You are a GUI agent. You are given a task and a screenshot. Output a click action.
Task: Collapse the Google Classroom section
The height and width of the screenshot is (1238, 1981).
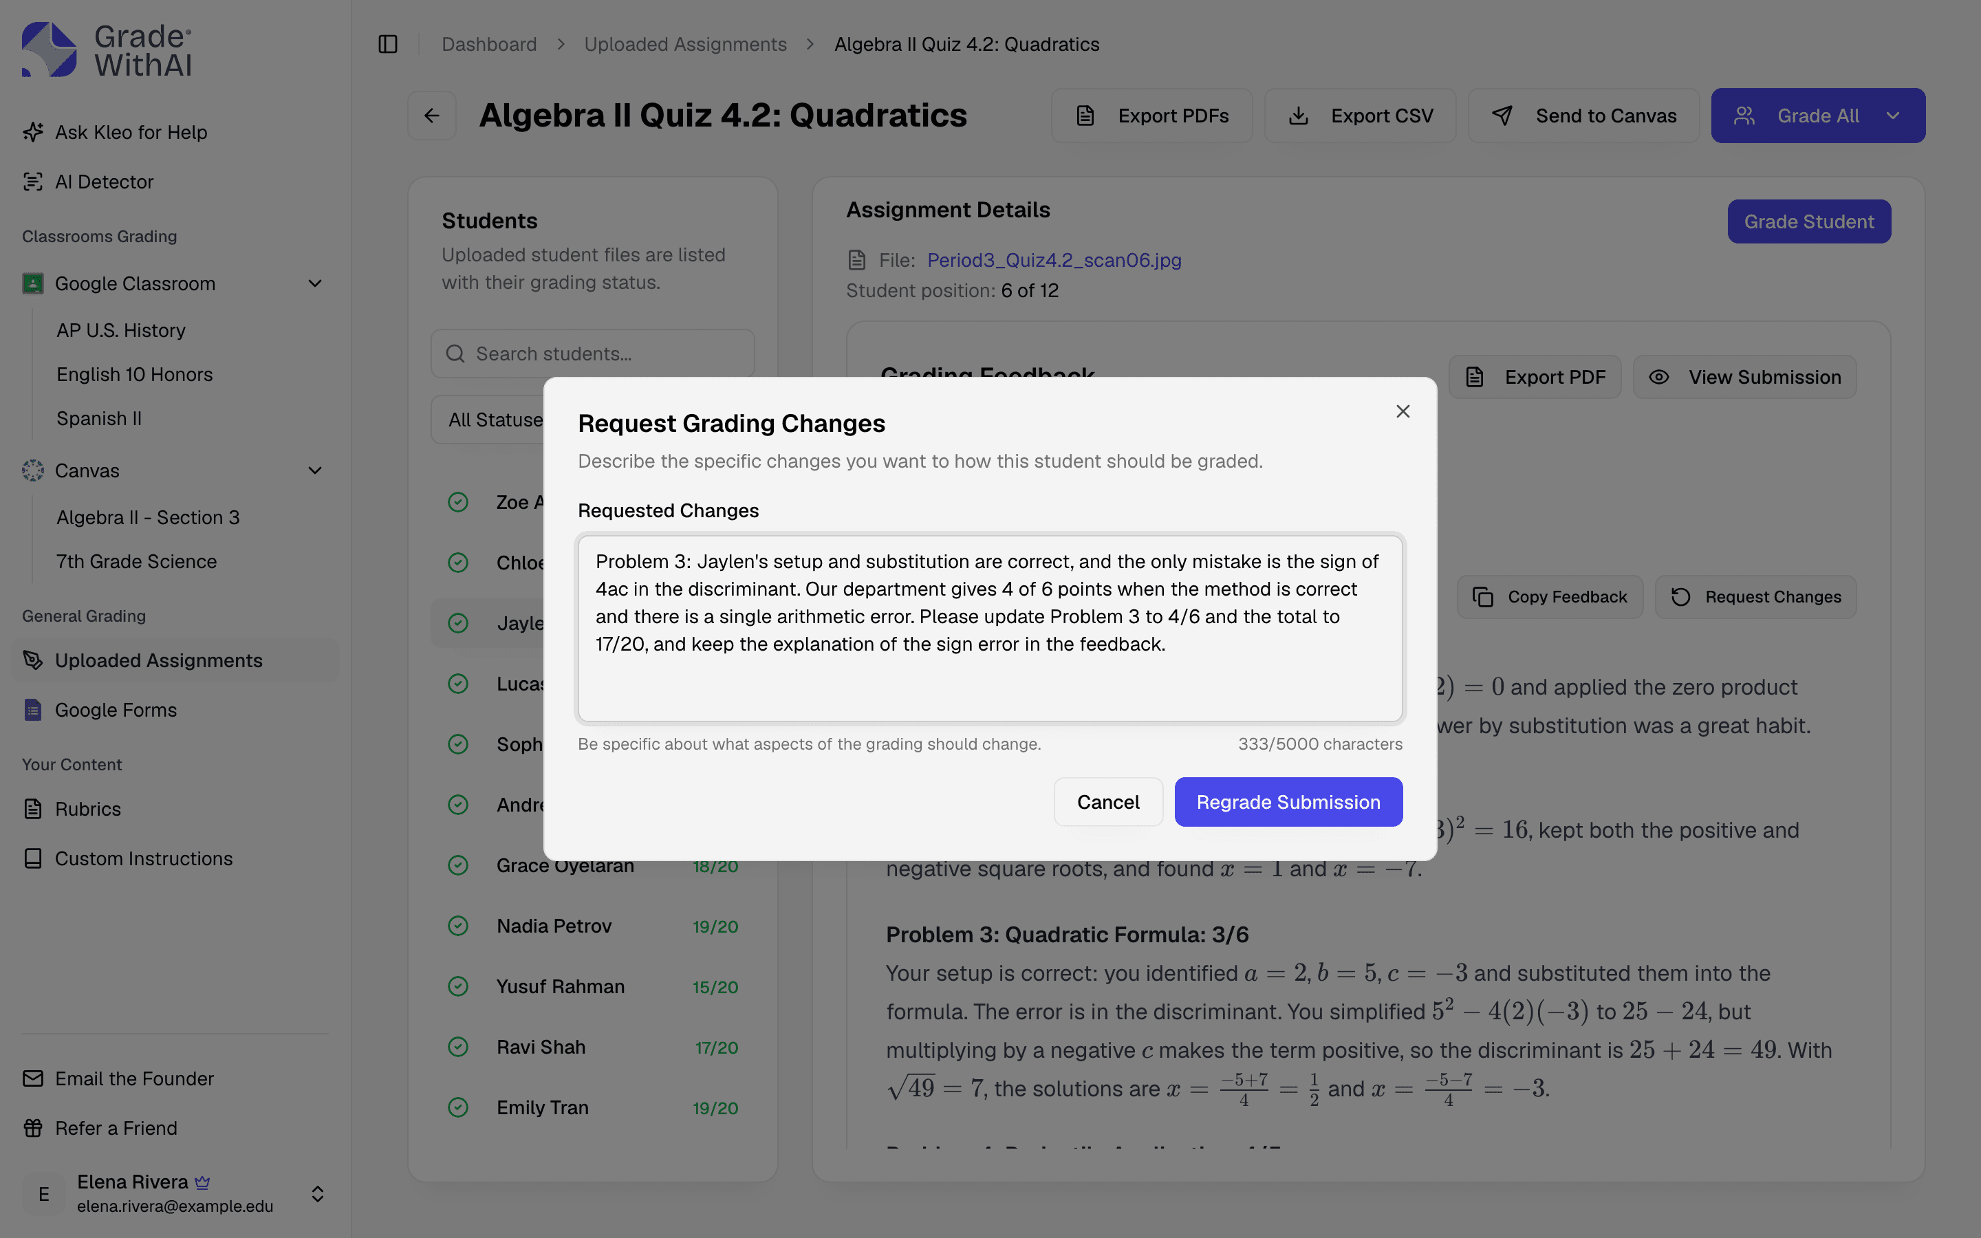[315, 283]
